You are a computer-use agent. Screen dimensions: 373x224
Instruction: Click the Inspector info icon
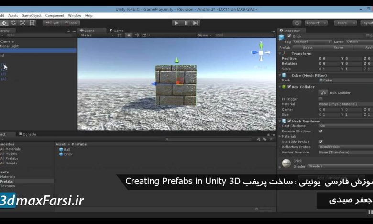click(281, 31)
